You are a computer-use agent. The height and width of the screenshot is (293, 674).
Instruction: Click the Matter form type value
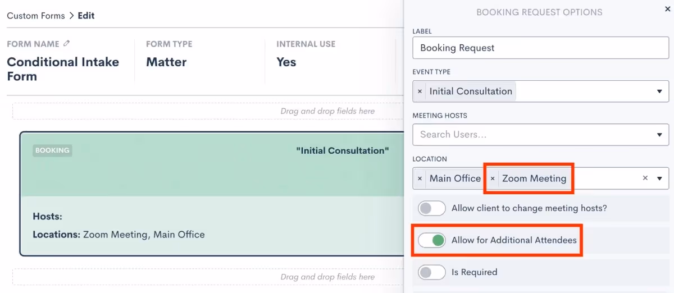pos(166,62)
